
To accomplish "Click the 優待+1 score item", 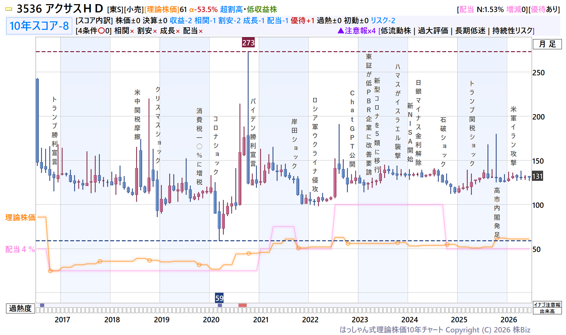I will click(x=302, y=21).
